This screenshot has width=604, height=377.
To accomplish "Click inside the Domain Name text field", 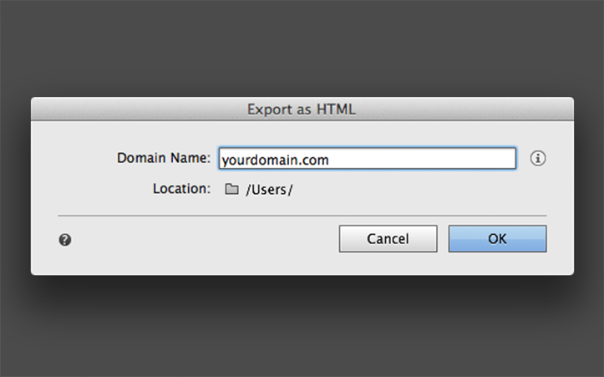I will click(367, 158).
